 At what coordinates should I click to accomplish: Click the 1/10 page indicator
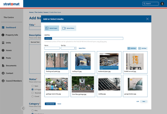[x=138, y=101]
